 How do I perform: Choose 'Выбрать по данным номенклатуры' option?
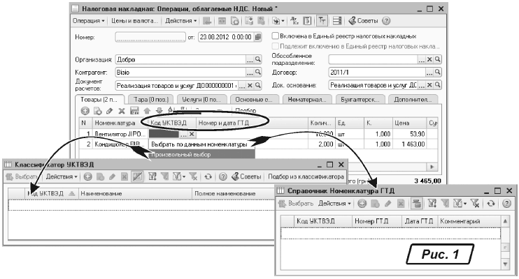click(x=199, y=144)
